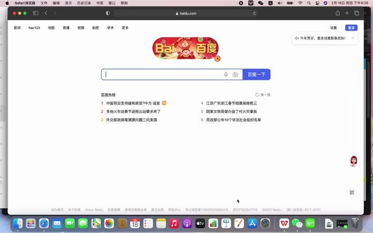Click the Baidu holiday logo

tap(185, 48)
